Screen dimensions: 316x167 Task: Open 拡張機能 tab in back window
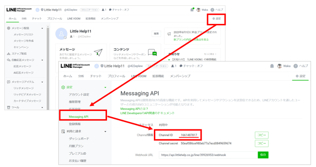tap(90, 18)
